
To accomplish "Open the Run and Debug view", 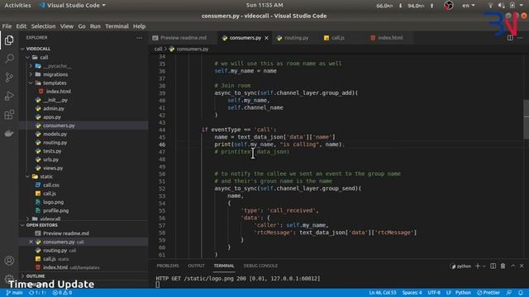I will coord(9,96).
